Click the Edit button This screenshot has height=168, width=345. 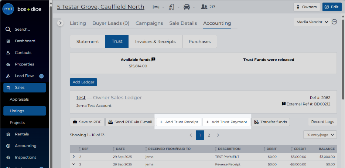point(332,7)
